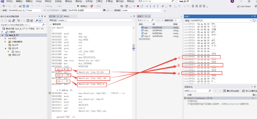Click the Pending Changes Filter clock icon
The image size is (257, 119).
(19, 21)
